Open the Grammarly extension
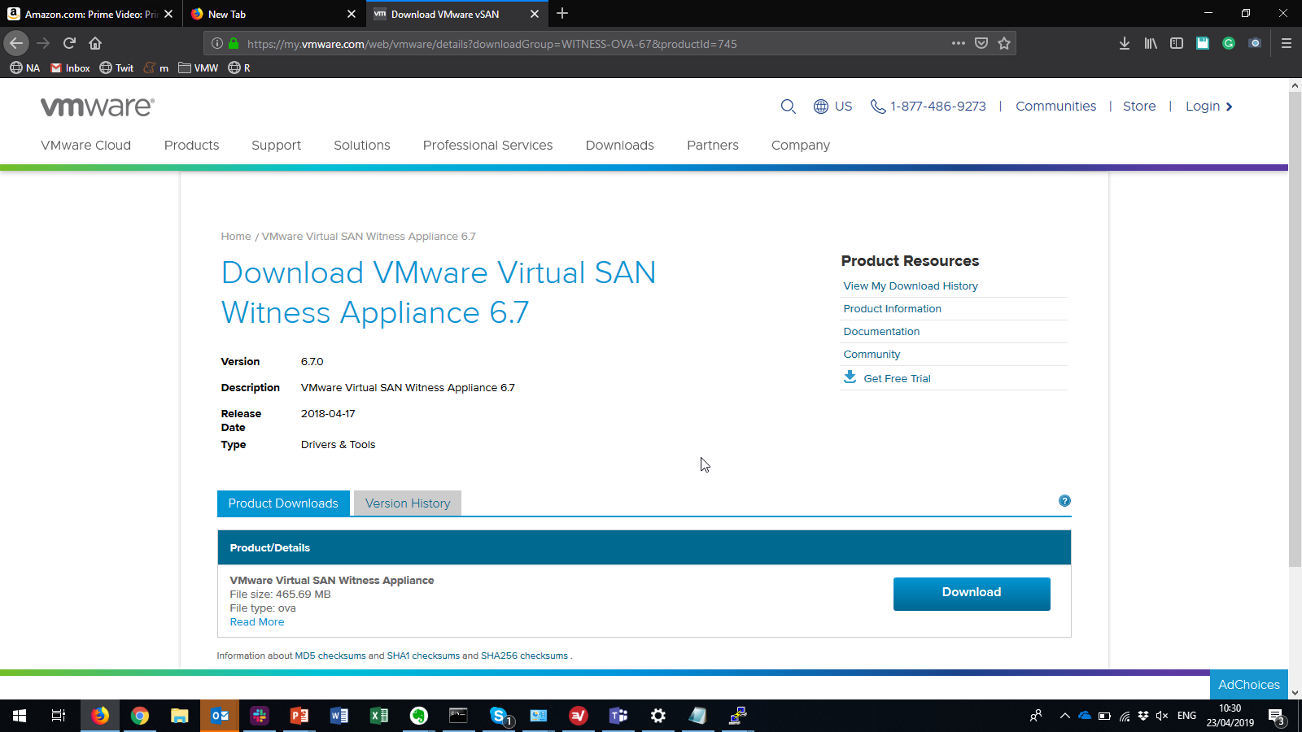The image size is (1302, 732). 1229,43
